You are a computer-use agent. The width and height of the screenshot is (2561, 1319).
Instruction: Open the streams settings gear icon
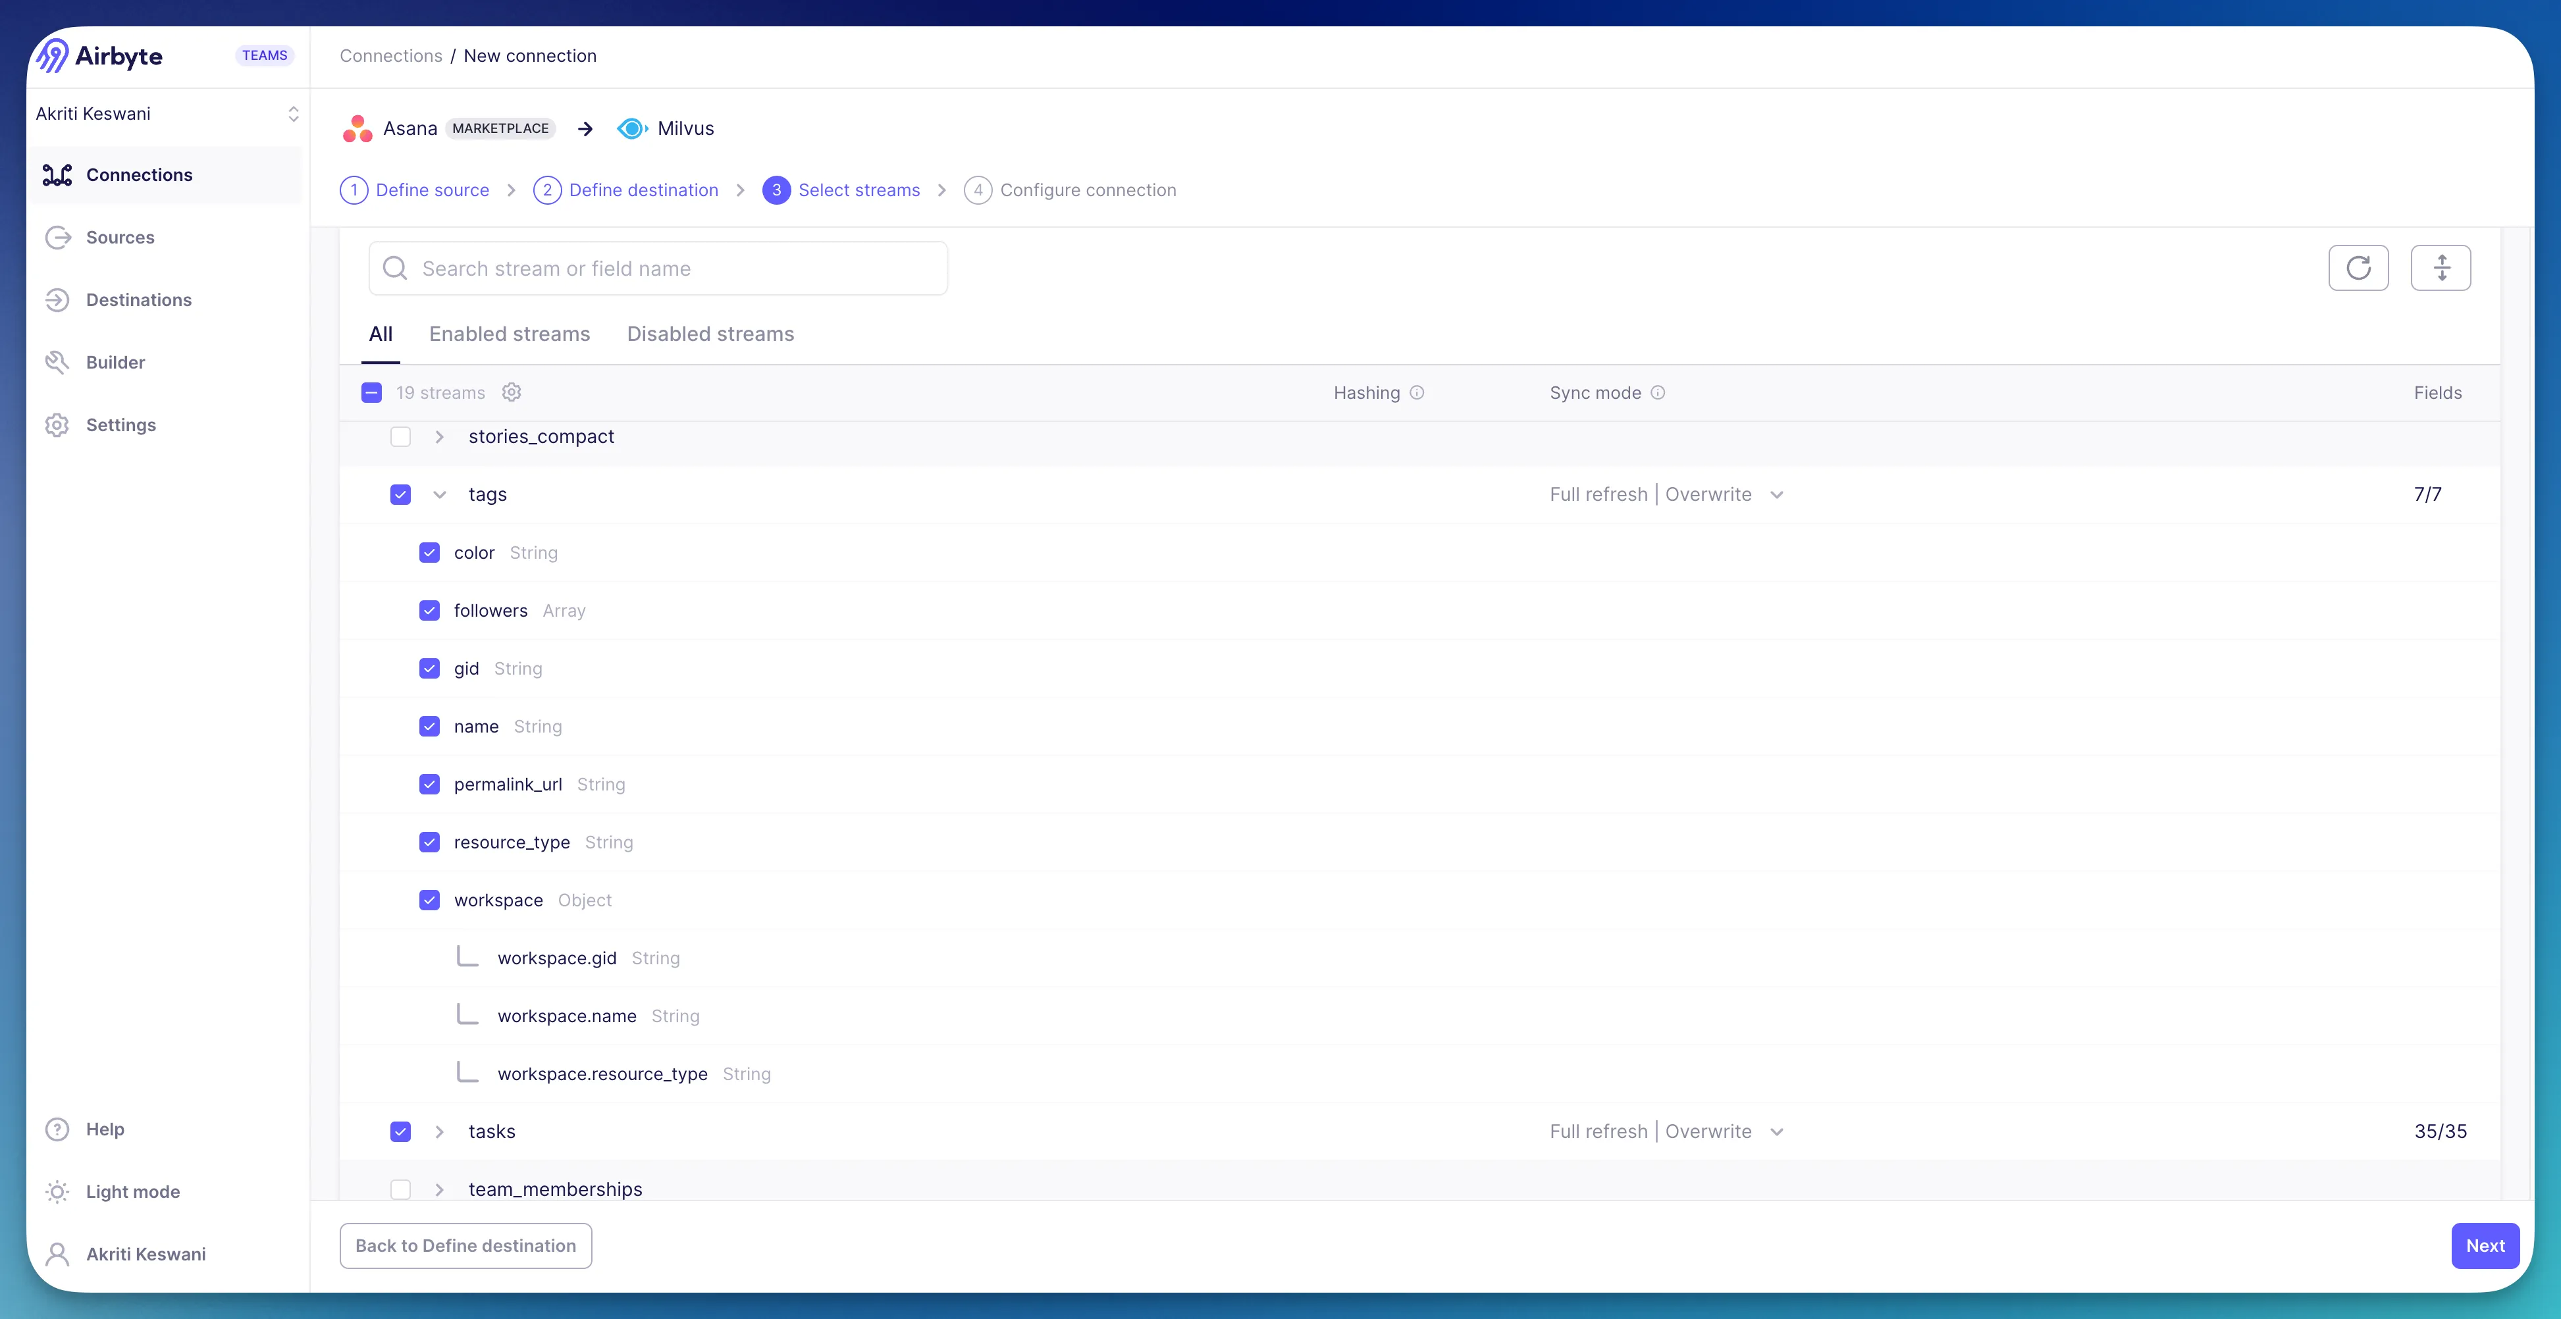511,393
